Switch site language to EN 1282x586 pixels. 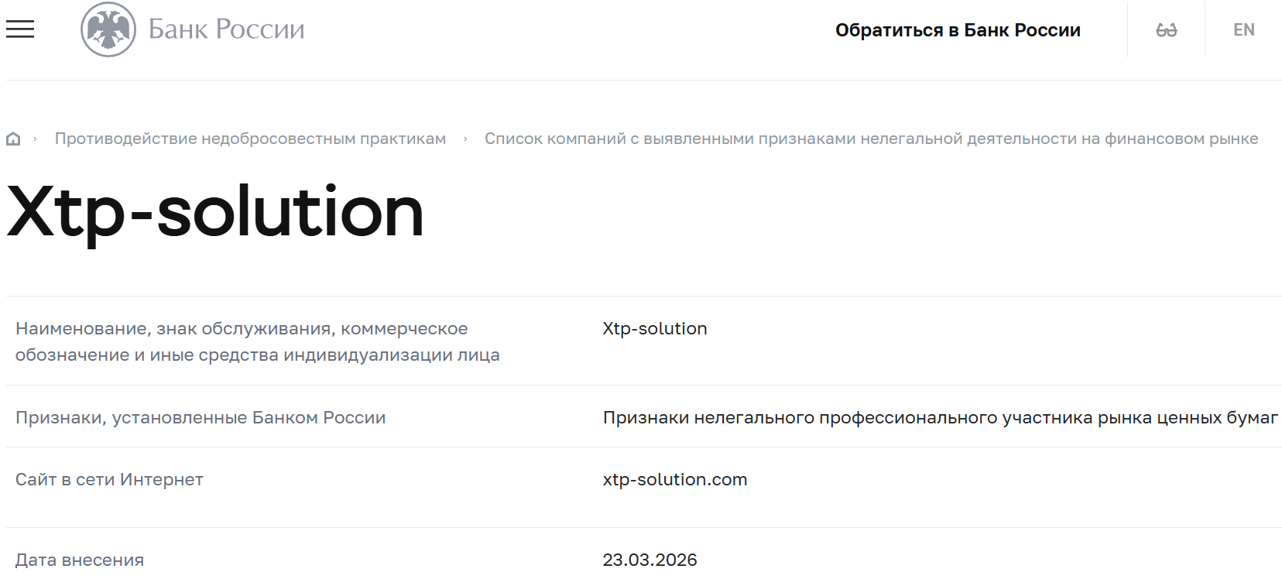1243,30
